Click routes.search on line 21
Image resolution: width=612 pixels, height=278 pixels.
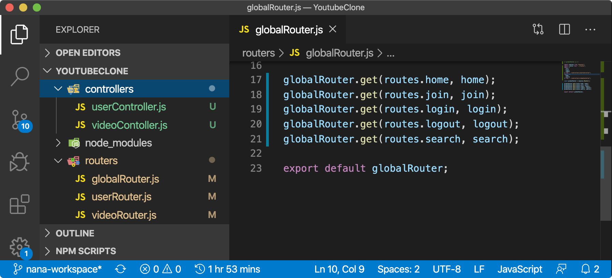[423, 139]
